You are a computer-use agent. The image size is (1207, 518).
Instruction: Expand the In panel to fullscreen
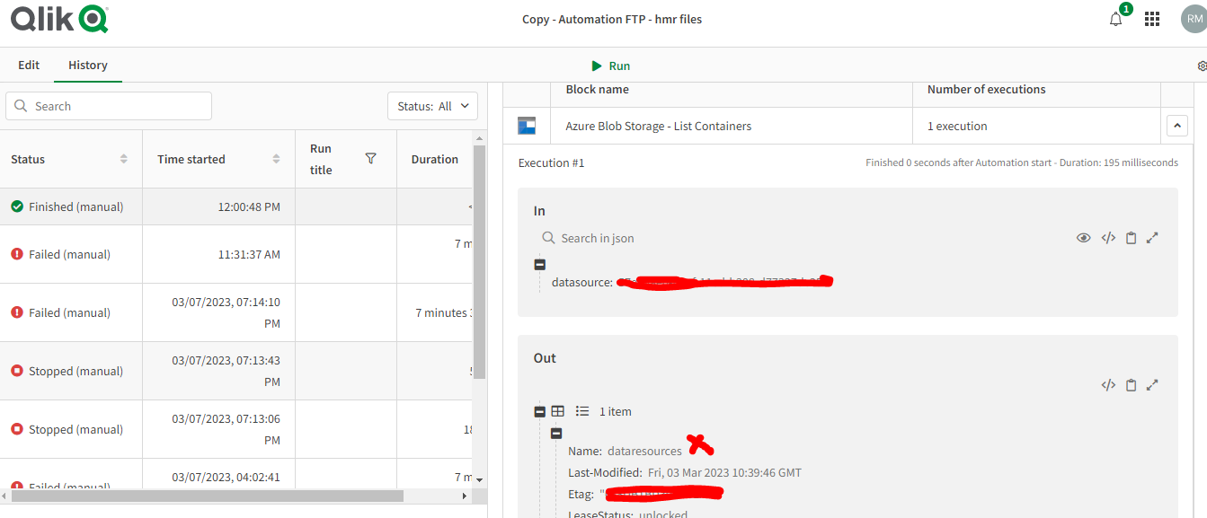click(1152, 238)
